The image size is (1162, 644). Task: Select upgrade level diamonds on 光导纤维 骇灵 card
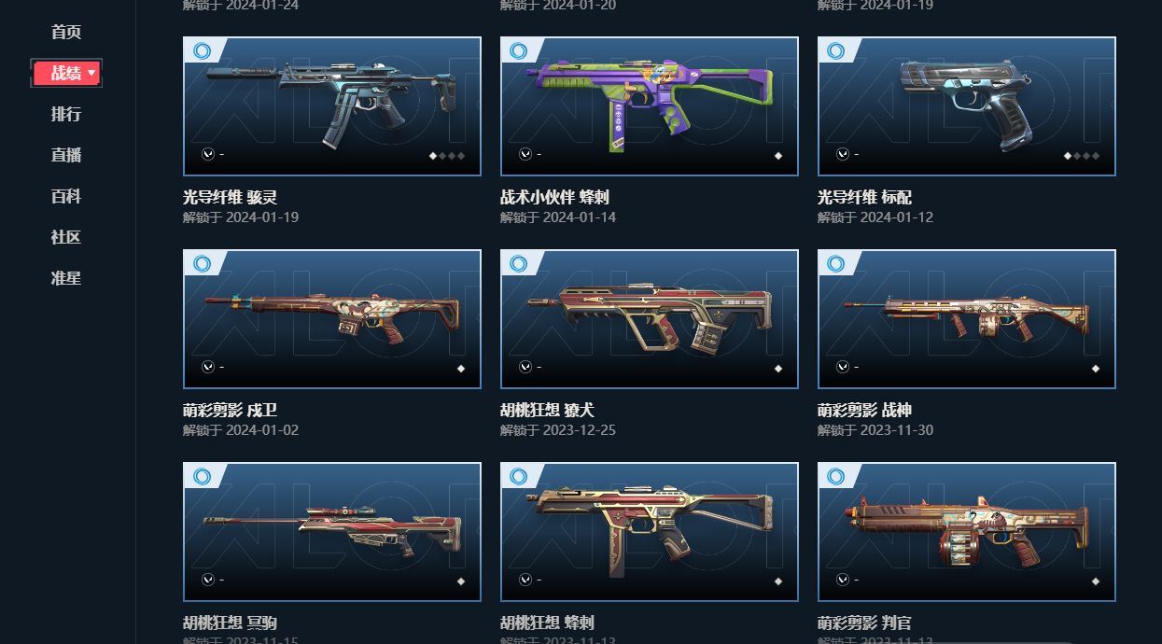click(447, 156)
